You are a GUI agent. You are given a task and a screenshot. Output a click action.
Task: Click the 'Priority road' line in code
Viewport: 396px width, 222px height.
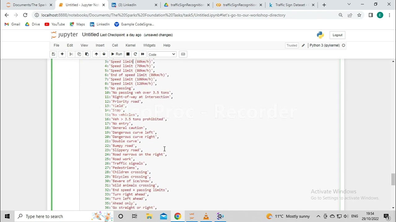click(x=123, y=101)
